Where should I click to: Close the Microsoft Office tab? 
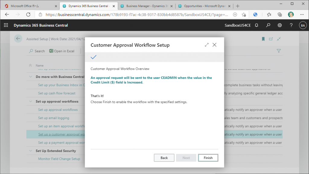coord(56,6)
